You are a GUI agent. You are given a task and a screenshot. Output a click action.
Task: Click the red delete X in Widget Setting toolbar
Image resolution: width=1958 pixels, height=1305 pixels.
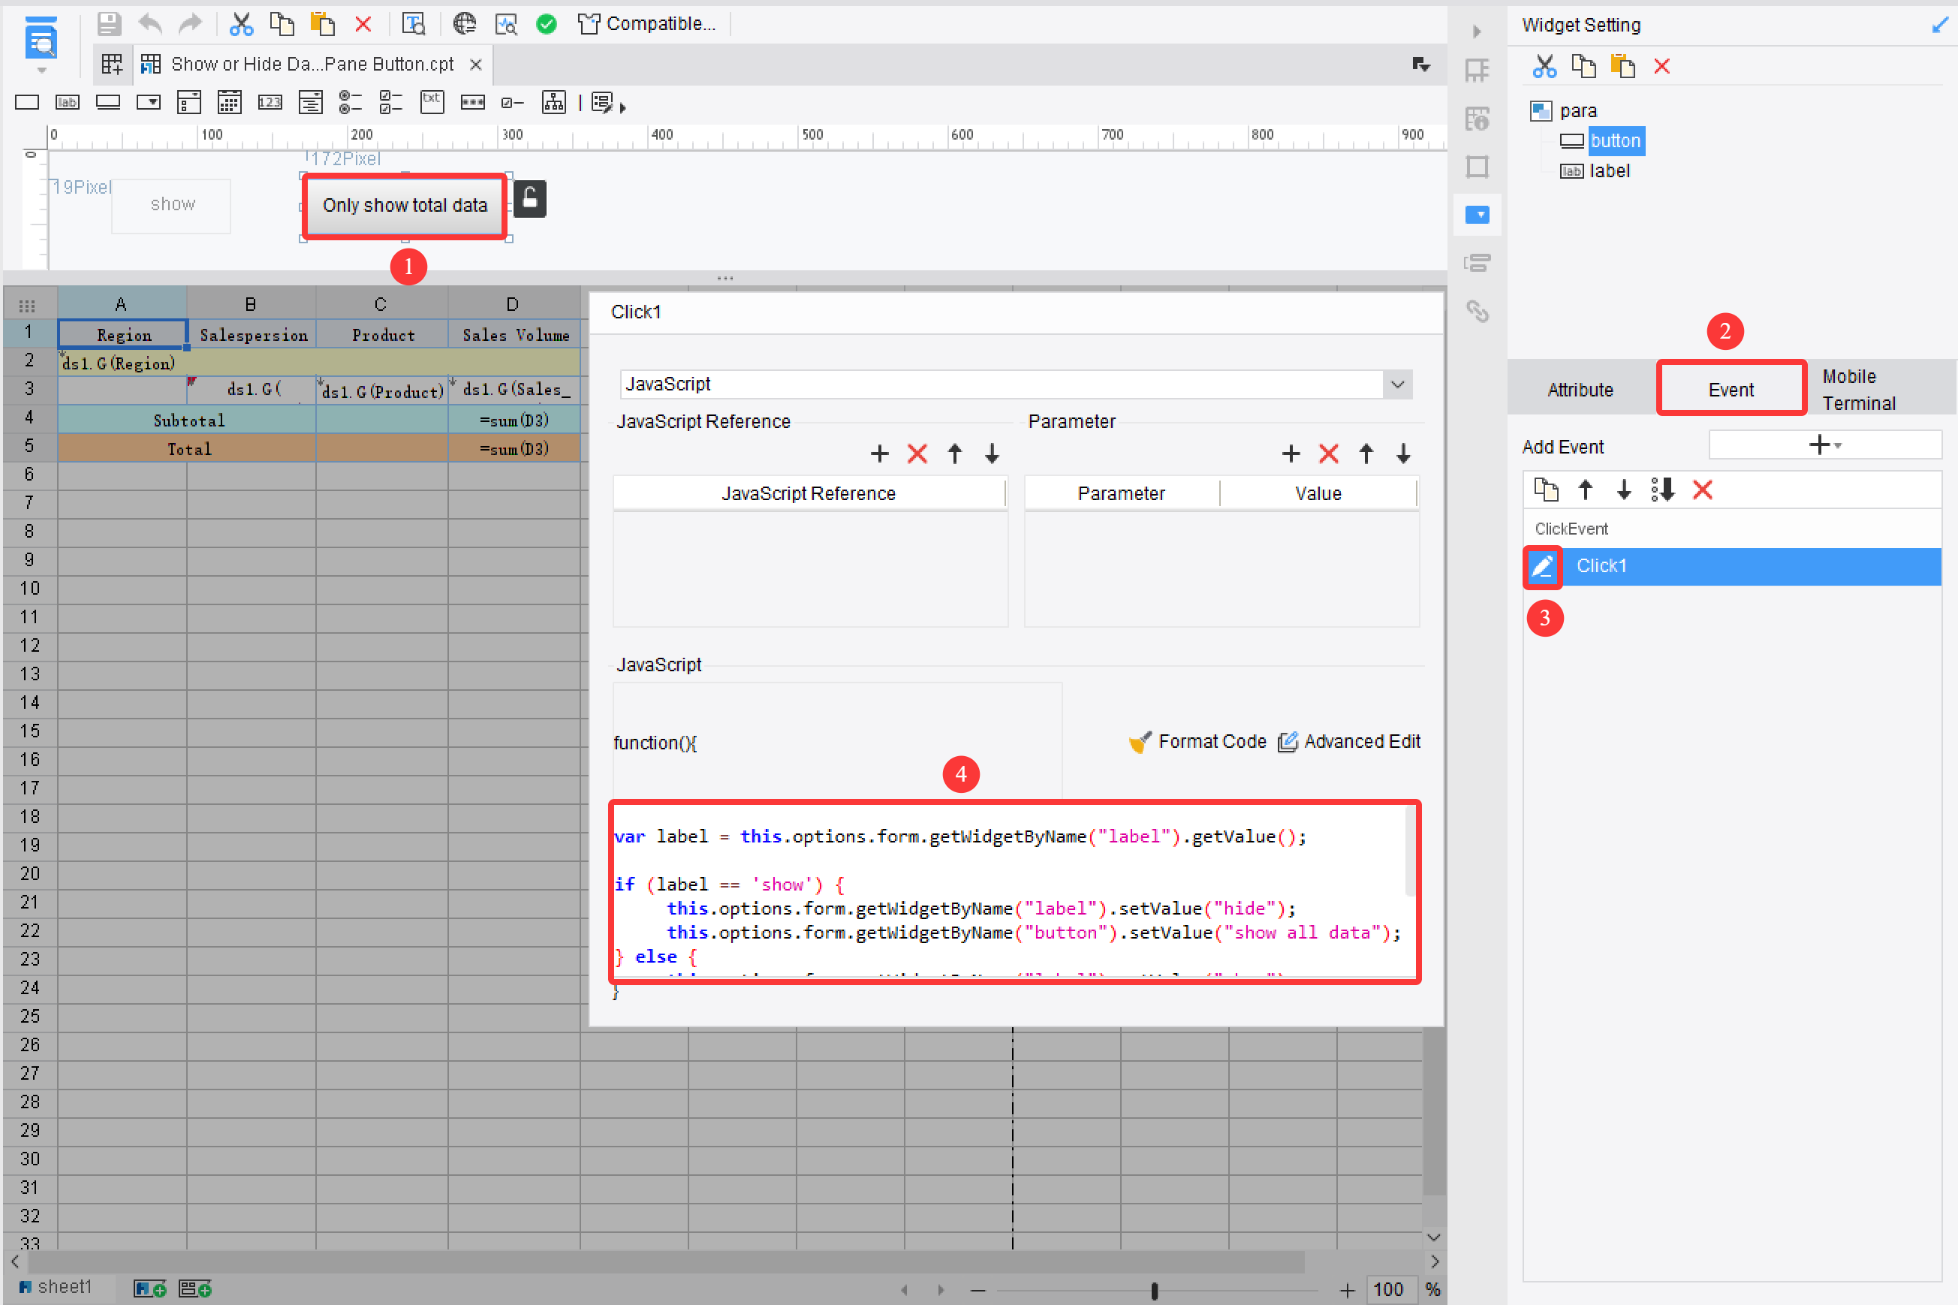[x=1661, y=67]
